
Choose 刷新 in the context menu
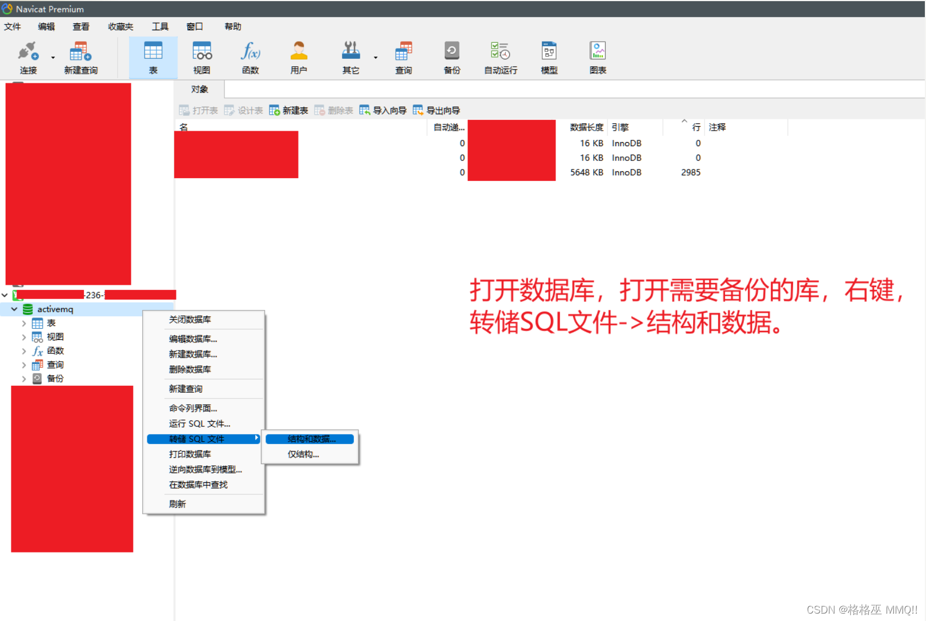[204, 505]
